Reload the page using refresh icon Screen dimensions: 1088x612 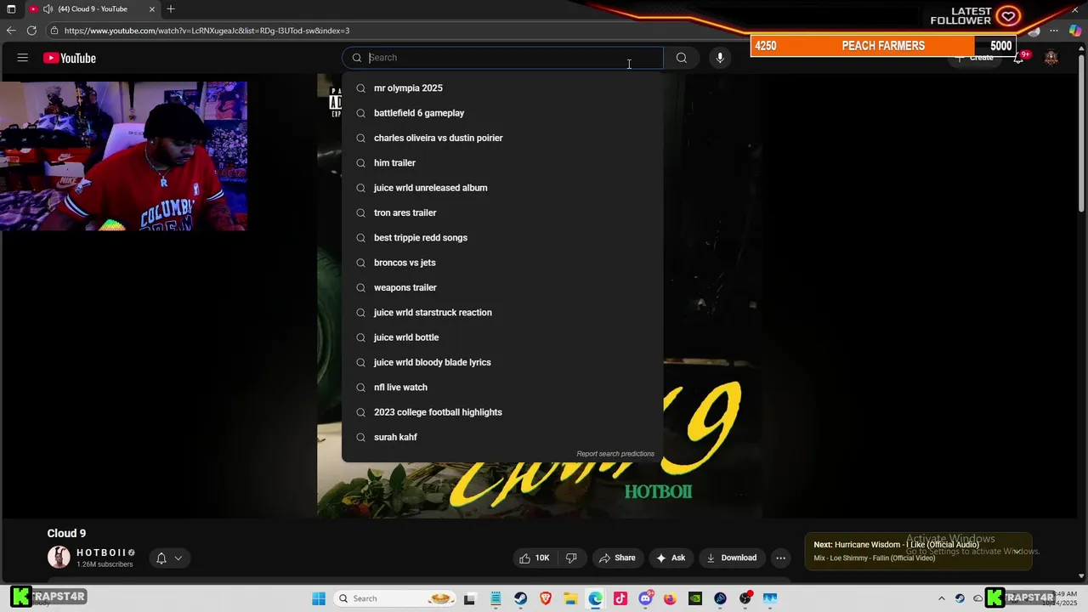tap(31, 31)
